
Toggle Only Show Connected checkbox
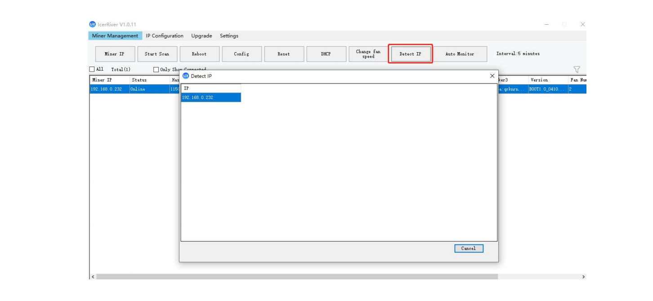click(x=156, y=70)
